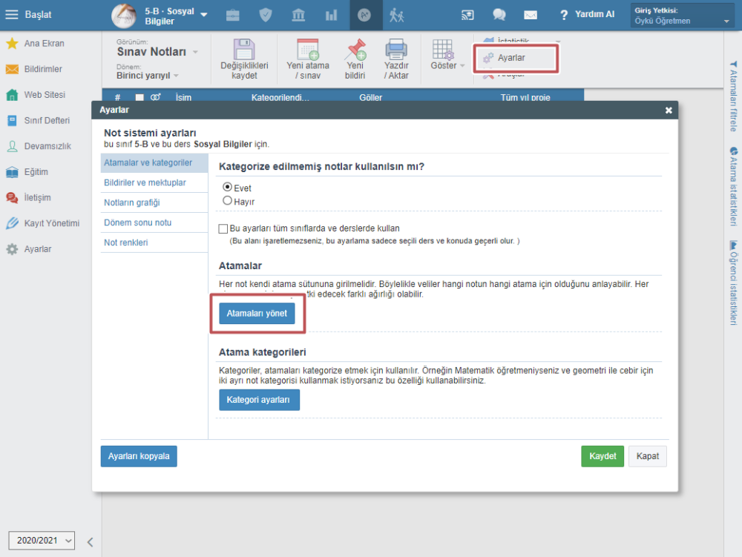Image resolution: width=742 pixels, height=557 pixels.
Task: Click the Kapat button
Action: 647,456
